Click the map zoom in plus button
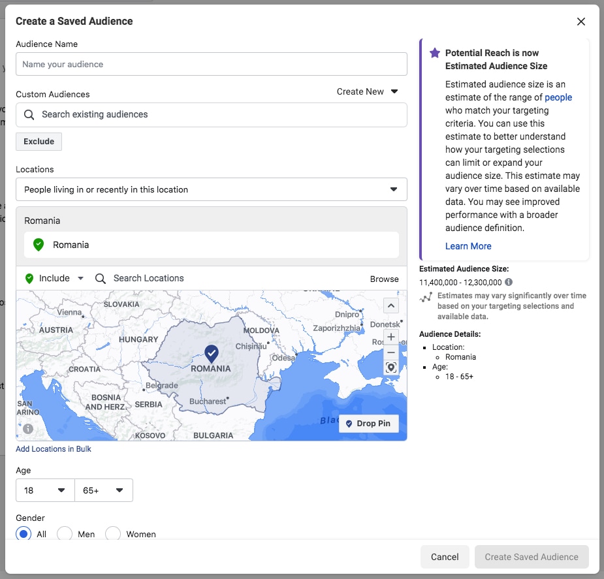 (391, 337)
